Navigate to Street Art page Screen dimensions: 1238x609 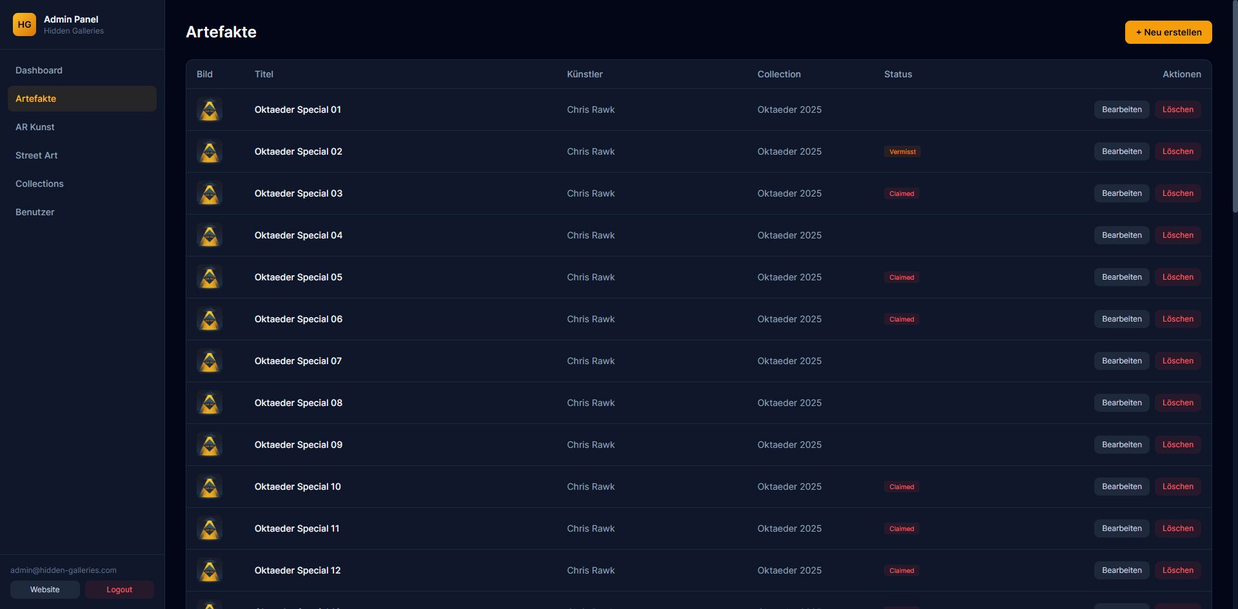tap(37, 155)
